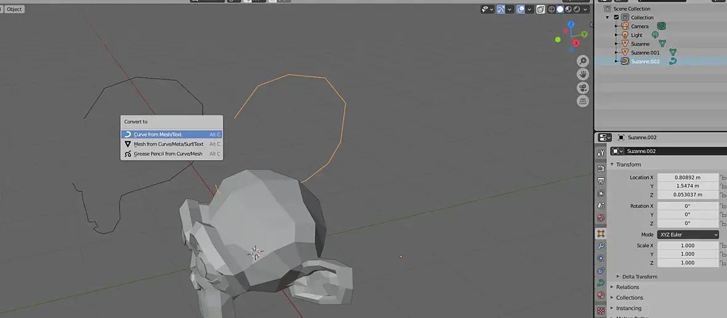
Task: Open the Object menu in viewport header
Action: (14, 9)
